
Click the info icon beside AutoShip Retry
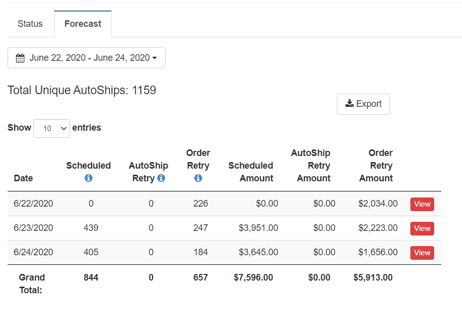(161, 178)
